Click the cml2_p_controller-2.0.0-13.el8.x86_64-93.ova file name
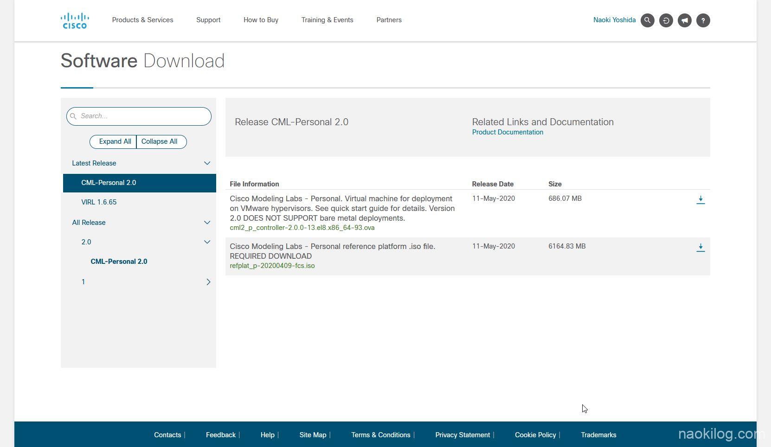Screen dimensions: 771x447 (x=302, y=228)
